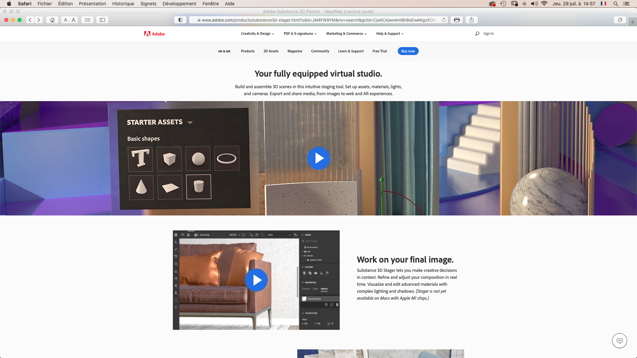The width and height of the screenshot is (637, 358).
Task: Click the Free Trial link
Action: click(380, 51)
